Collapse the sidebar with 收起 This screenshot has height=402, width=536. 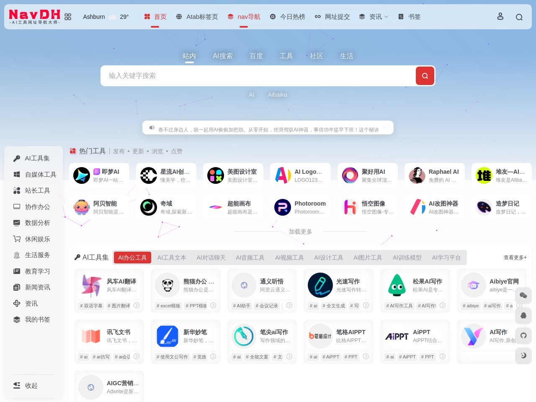point(26,385)
